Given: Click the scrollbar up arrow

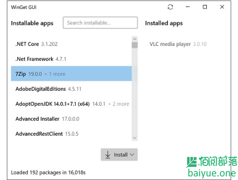Looking at the screenshot, I should [x=135, y=39].
